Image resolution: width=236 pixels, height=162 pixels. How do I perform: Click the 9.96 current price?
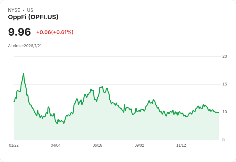pos(20,32)
